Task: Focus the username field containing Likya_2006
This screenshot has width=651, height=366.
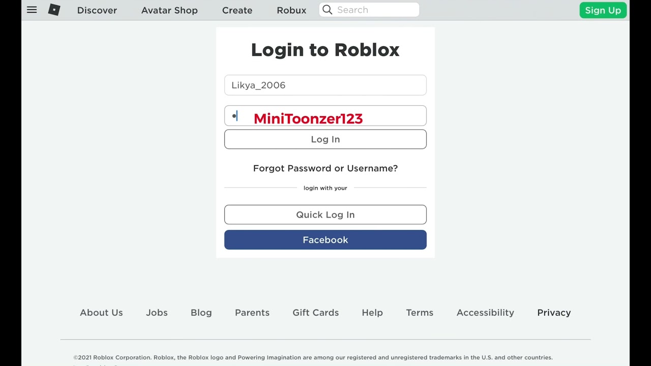Action: [325, 85]
